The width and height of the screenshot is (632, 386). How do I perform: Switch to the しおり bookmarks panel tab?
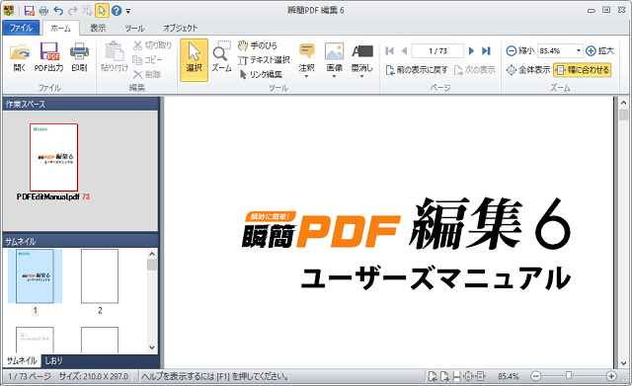(53, 360)
